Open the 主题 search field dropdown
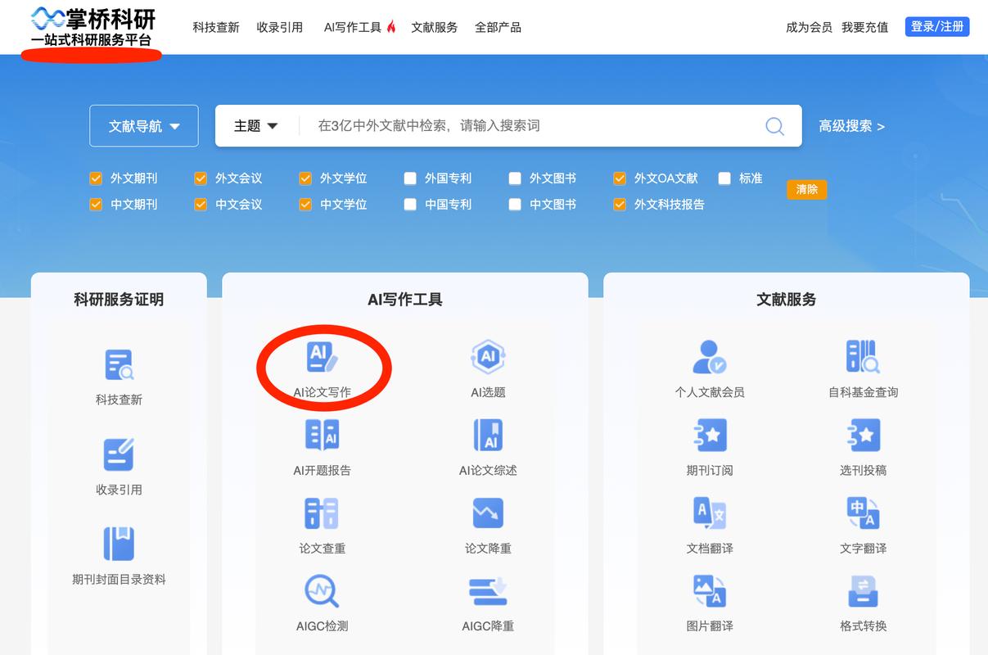988x655 pixels. point(256,126)
